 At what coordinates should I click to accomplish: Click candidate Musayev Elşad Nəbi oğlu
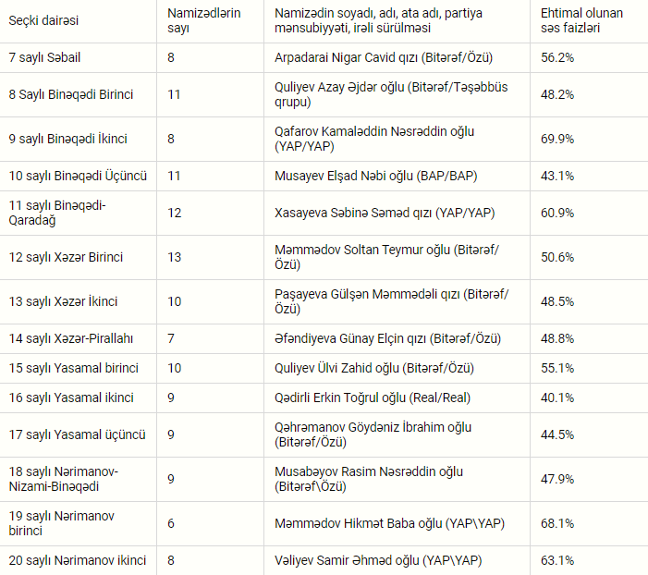coord(375,176)
